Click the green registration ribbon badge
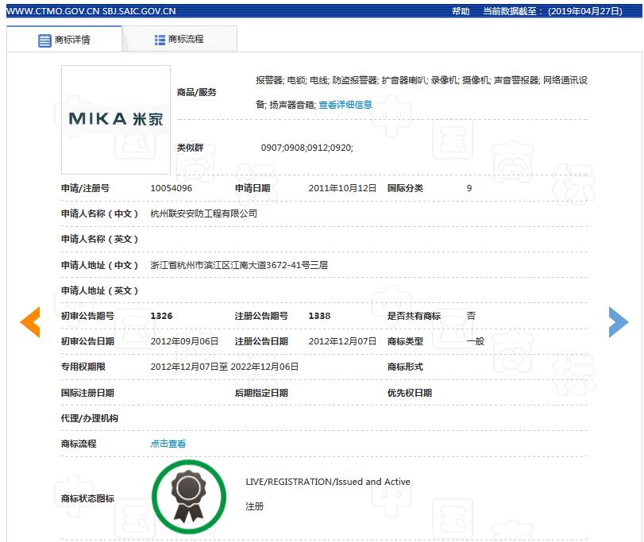The image size is (644, 542). [x=189, y=495]
